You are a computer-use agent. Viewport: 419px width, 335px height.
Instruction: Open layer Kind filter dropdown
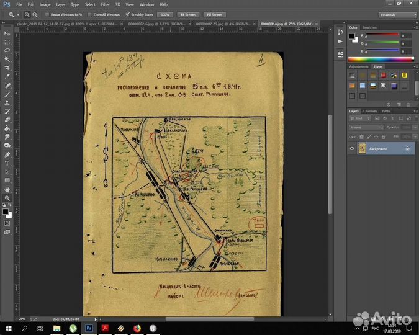click(359, 118)
